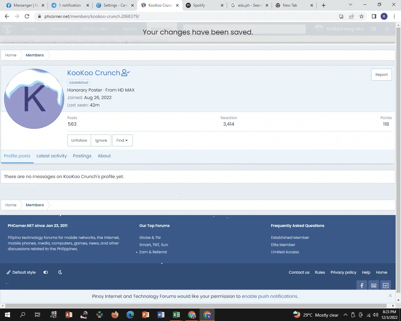Click the install app icon in address bar
Viewport: 401px width, 321px height.
[x=341, y=16]
